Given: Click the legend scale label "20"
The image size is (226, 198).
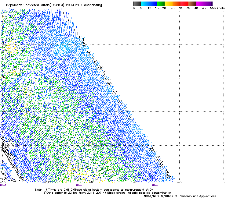Looking at the screenshot, I should pyautogui.click(x=164, y=8).
